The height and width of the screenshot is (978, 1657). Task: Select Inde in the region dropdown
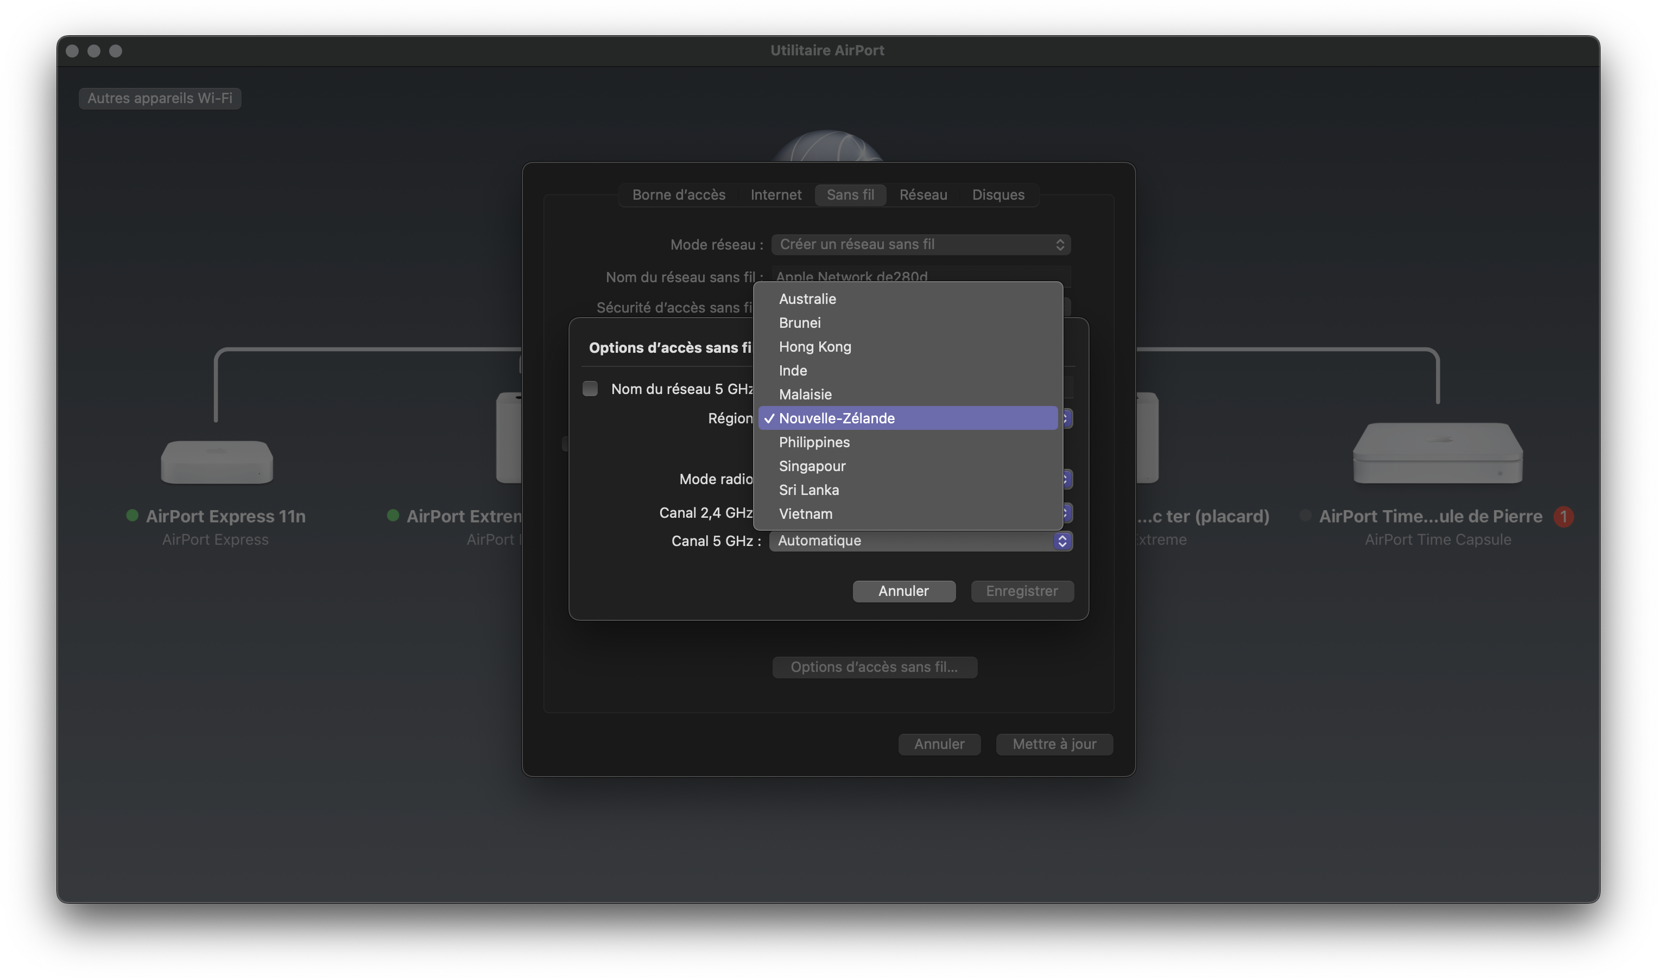[x=908, y=370]
